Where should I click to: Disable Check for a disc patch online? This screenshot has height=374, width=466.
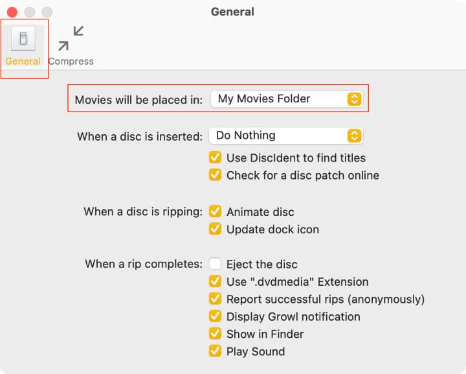(215, 175)
